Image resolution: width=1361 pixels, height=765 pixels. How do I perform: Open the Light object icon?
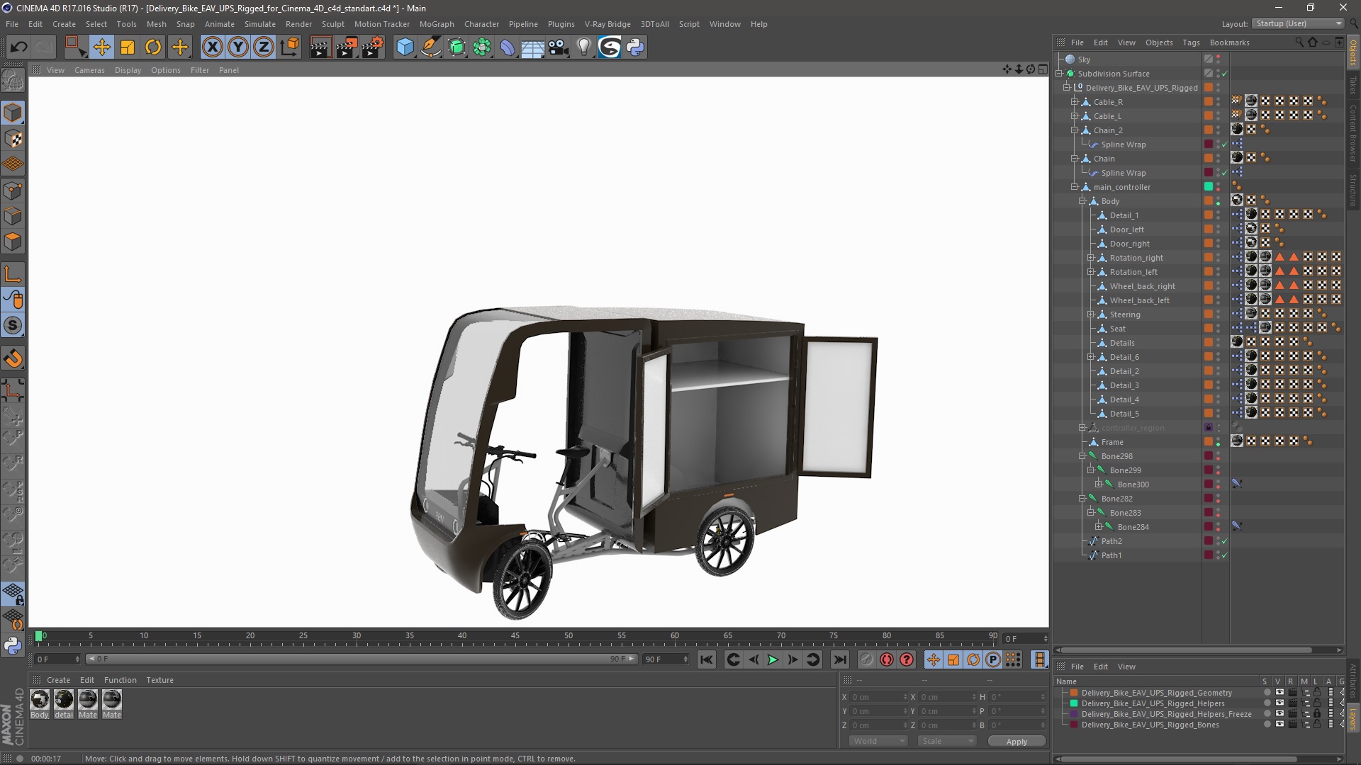(583, 47)
